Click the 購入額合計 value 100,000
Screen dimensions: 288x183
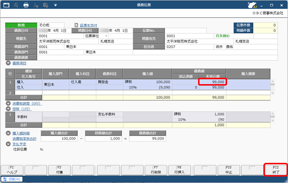click(59, 139)
